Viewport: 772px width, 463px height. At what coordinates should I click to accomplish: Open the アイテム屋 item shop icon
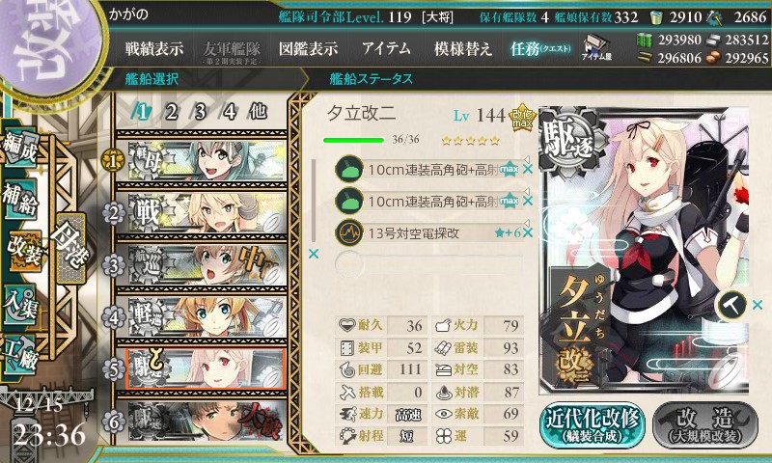click(x=596, y=48)
